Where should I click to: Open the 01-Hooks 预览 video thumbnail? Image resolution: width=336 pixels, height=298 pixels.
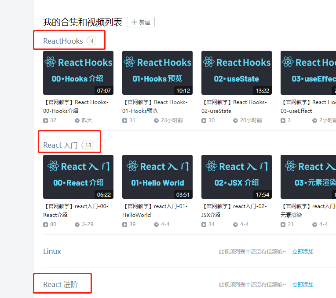[x=157, y=73]
